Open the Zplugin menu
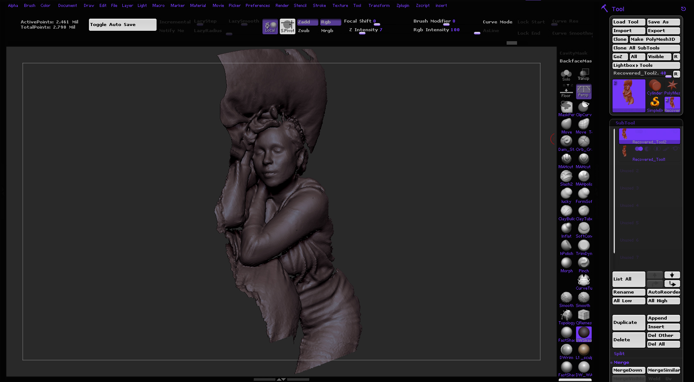Screen dimensions: 694x382 click(x=403, y=6)
